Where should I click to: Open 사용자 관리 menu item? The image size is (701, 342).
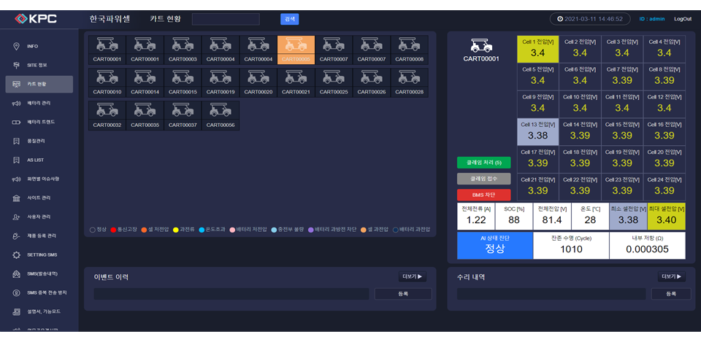point(40,217)
